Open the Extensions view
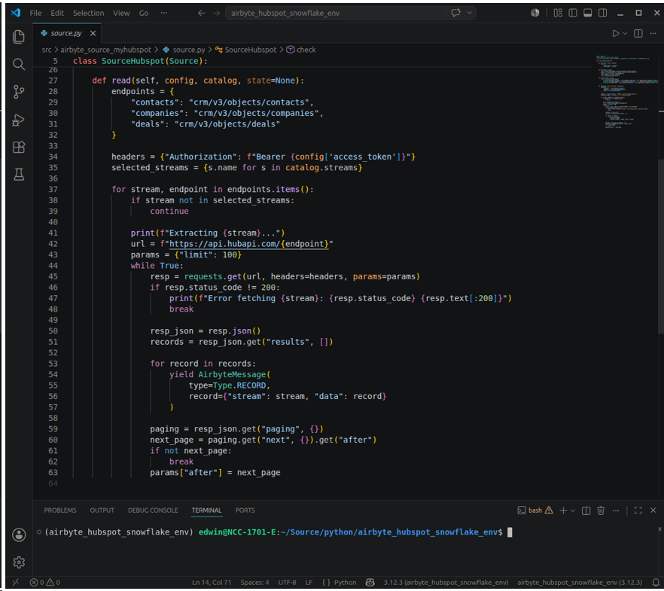664x591 pixels. (x=19, y=148)
